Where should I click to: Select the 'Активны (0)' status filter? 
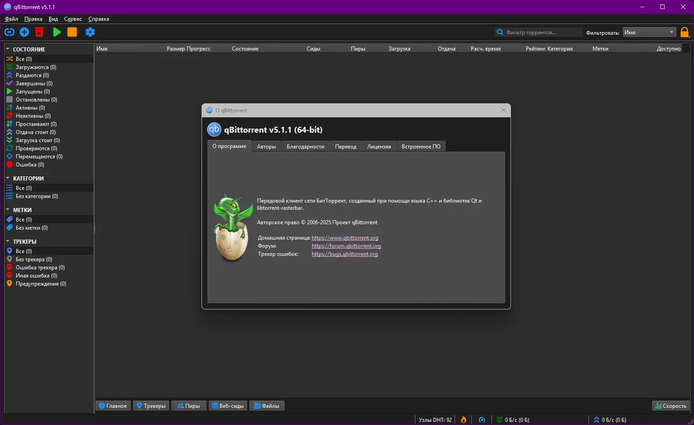click(x=49, y=108)
